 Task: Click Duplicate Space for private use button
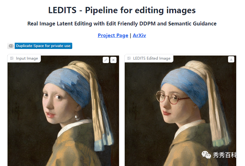43,46
